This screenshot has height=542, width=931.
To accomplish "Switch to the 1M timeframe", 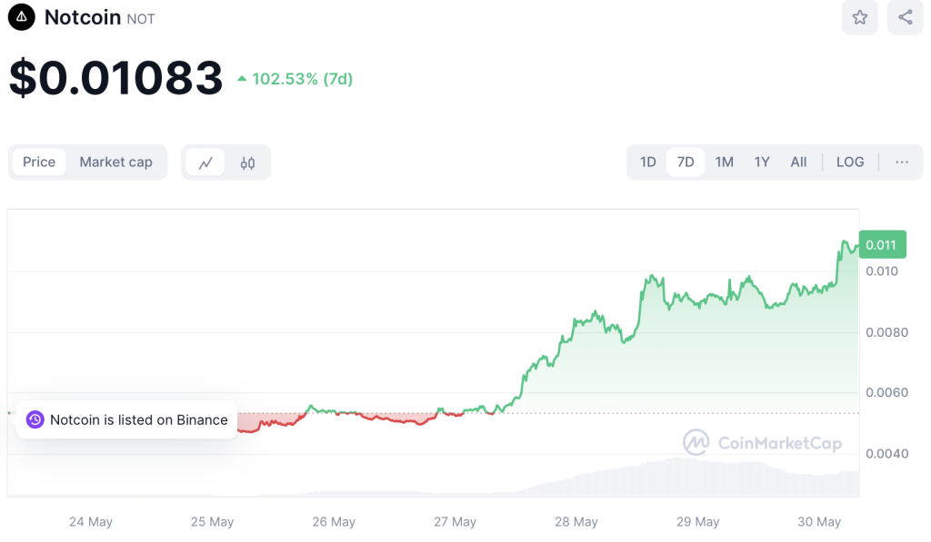I will (724, 162).
